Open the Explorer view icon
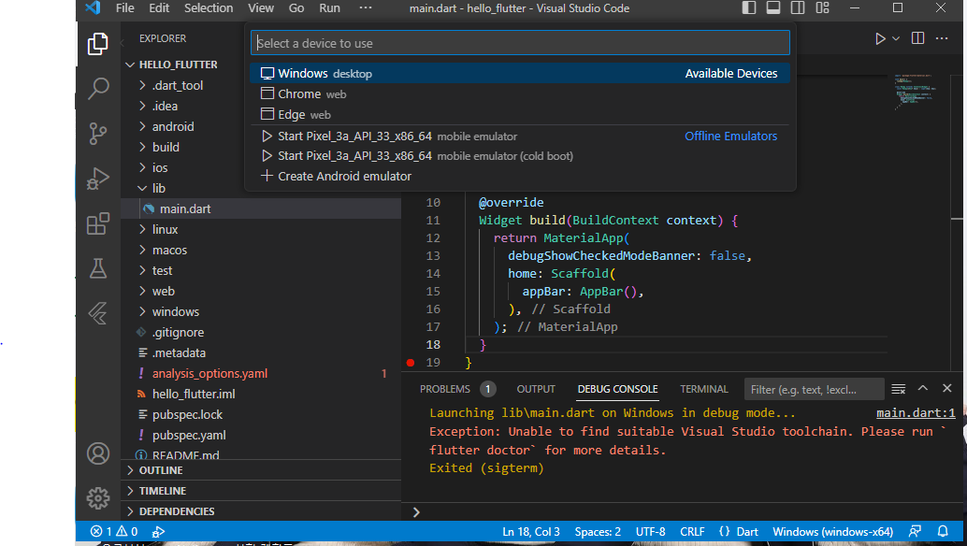The image size is (967, 546). point(97,44)
